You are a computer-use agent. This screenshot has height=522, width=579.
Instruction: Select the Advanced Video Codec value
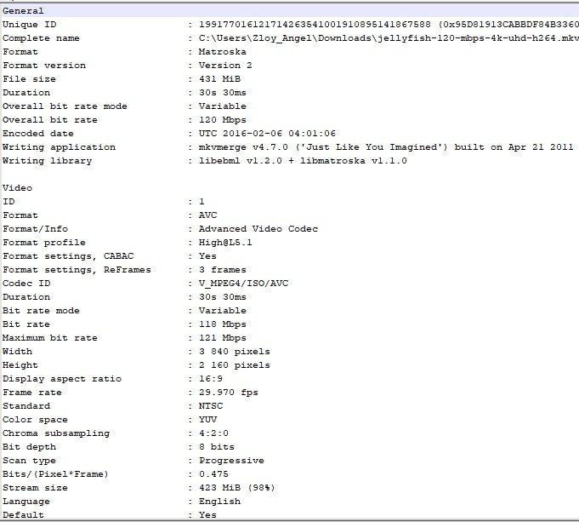[258, 229]
